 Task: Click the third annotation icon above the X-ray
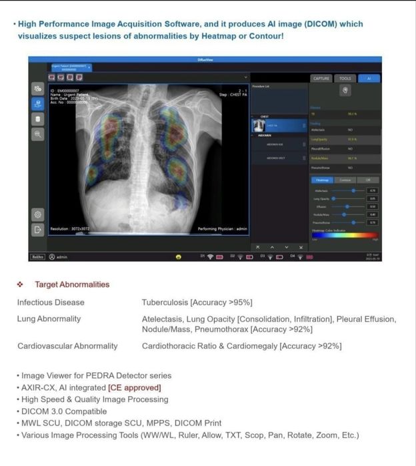pos(70,78)
